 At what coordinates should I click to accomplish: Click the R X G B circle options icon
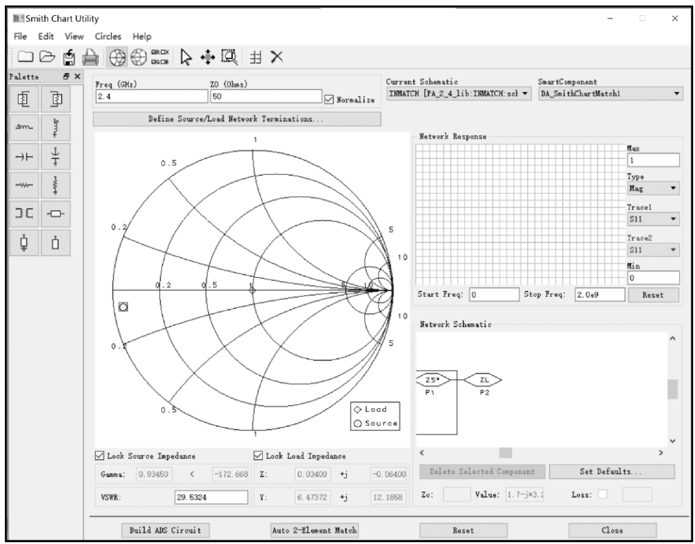click(x=160, y=57)
